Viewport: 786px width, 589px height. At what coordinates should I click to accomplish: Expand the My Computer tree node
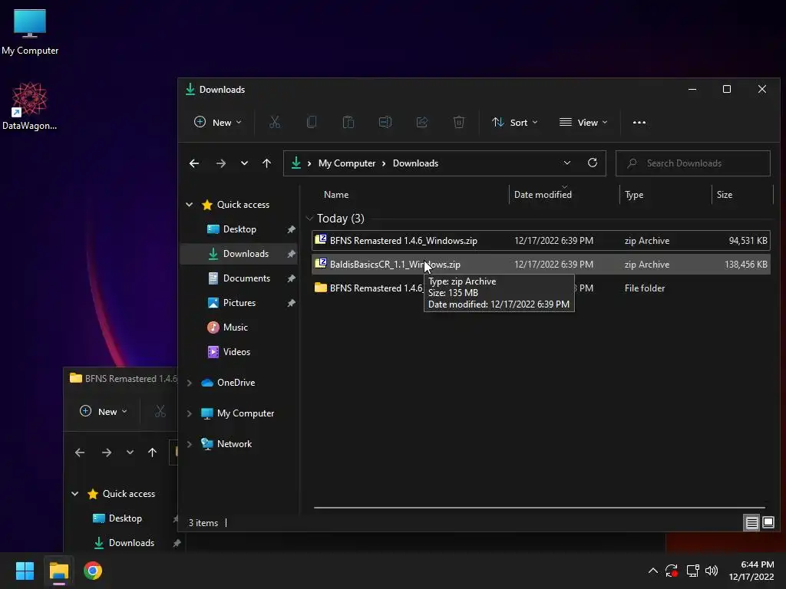pos(190,413)
